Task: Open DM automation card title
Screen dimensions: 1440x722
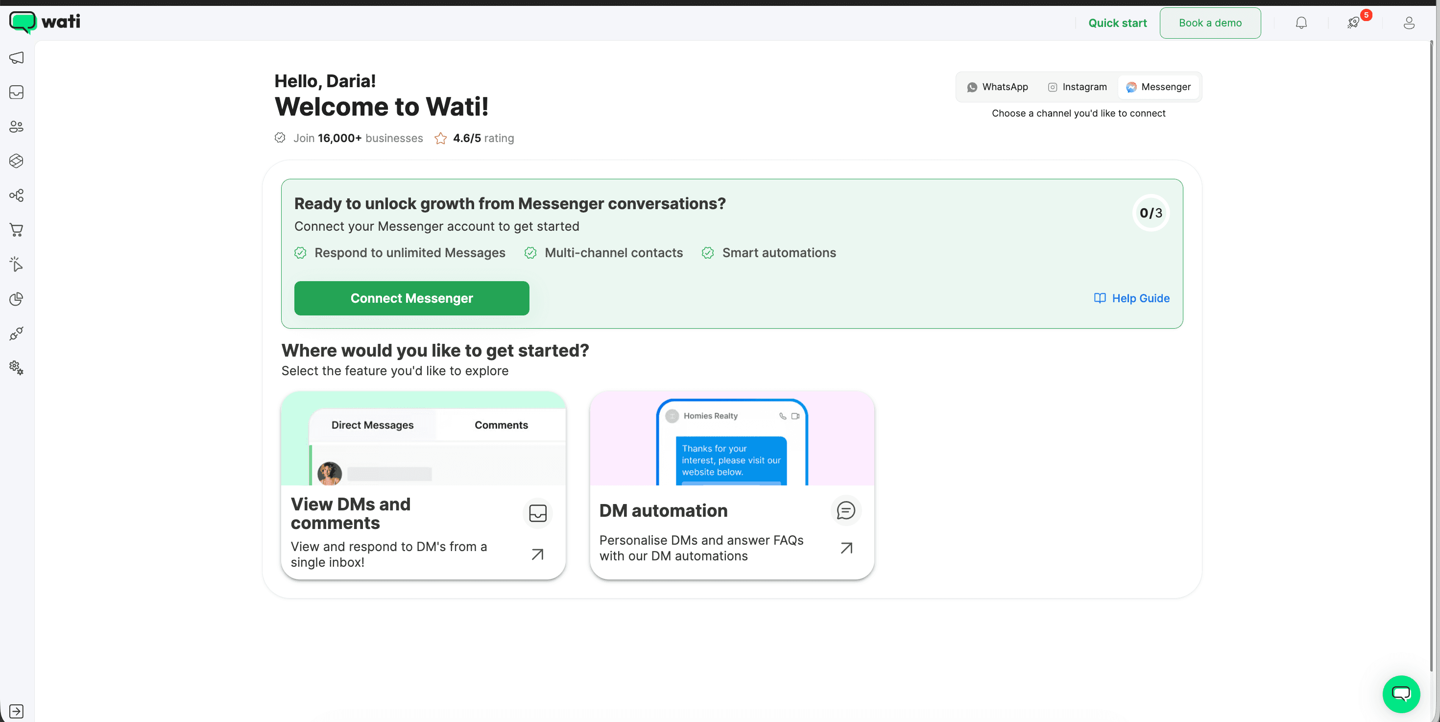Action: coord(663,510)
